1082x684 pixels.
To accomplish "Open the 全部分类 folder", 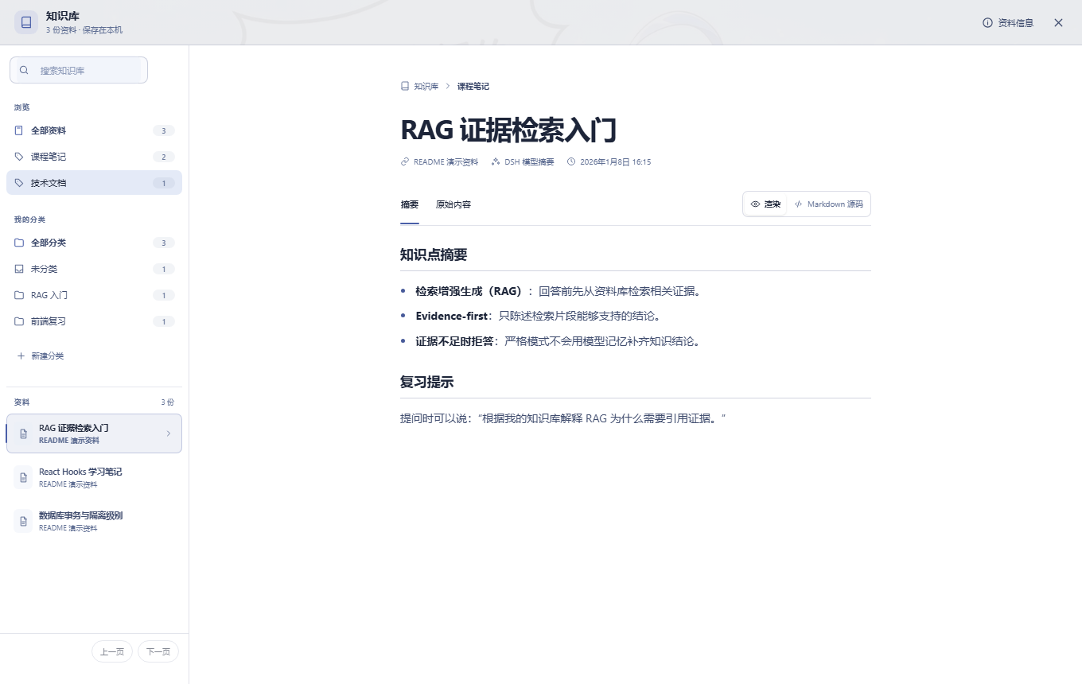I will coord(94,243).
